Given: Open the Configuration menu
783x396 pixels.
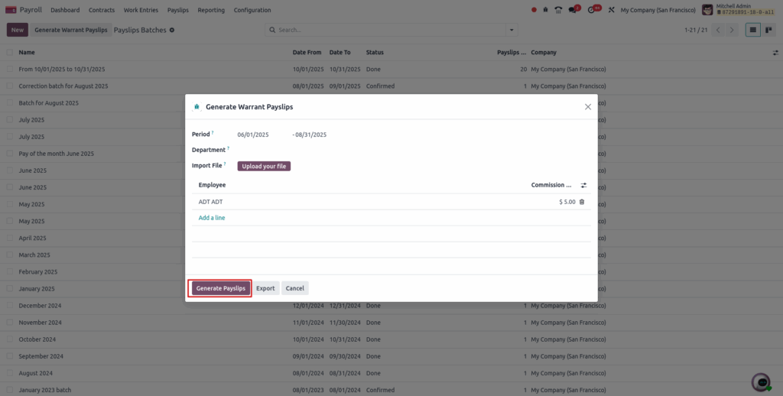Looking at the screenshot, I should pyautogui.click(x=252, y=10).
